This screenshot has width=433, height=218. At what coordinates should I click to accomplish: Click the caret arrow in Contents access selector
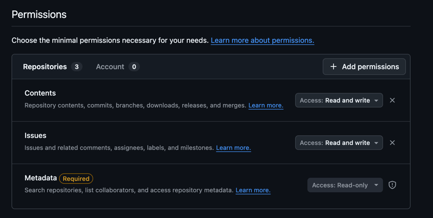click(x=376, y=100)
